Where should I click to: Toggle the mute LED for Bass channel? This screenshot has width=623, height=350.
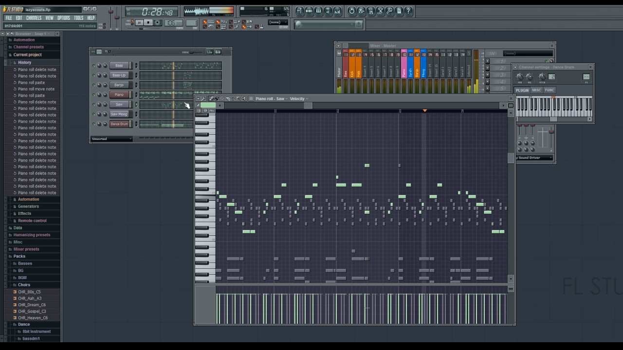93,66
